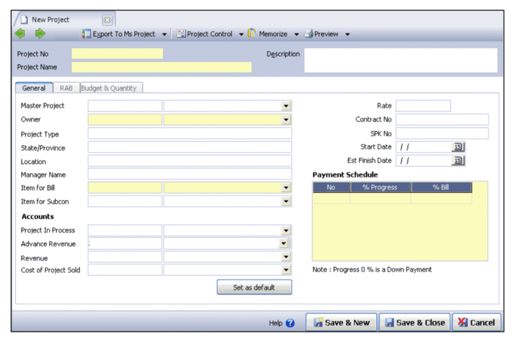
Task: Click the Set as default button
Action: click(254, 287)
